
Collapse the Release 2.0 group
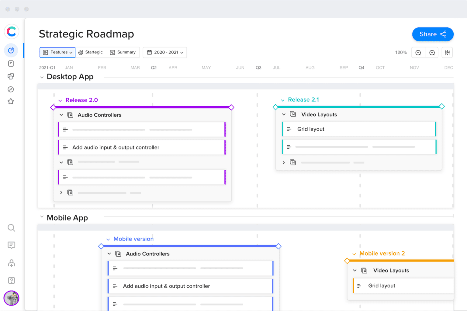pos(60,100)
